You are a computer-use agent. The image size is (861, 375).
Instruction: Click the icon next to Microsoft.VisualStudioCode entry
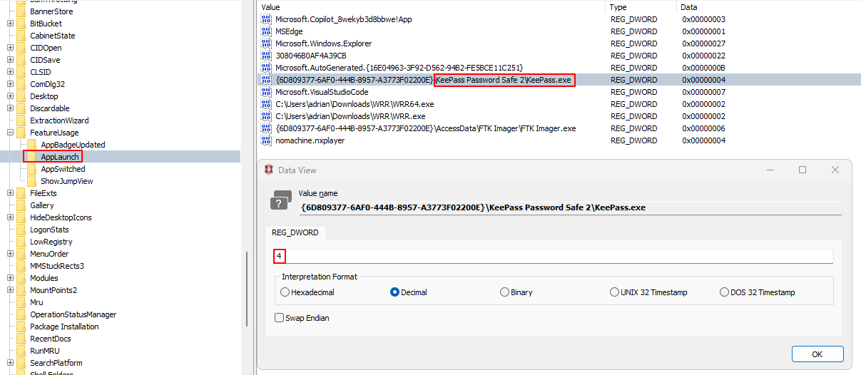pyautogui.click(x=267, y=92)
